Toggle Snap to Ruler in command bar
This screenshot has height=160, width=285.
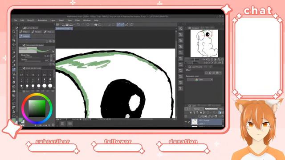pyautogui.click(x=119, y=24)
